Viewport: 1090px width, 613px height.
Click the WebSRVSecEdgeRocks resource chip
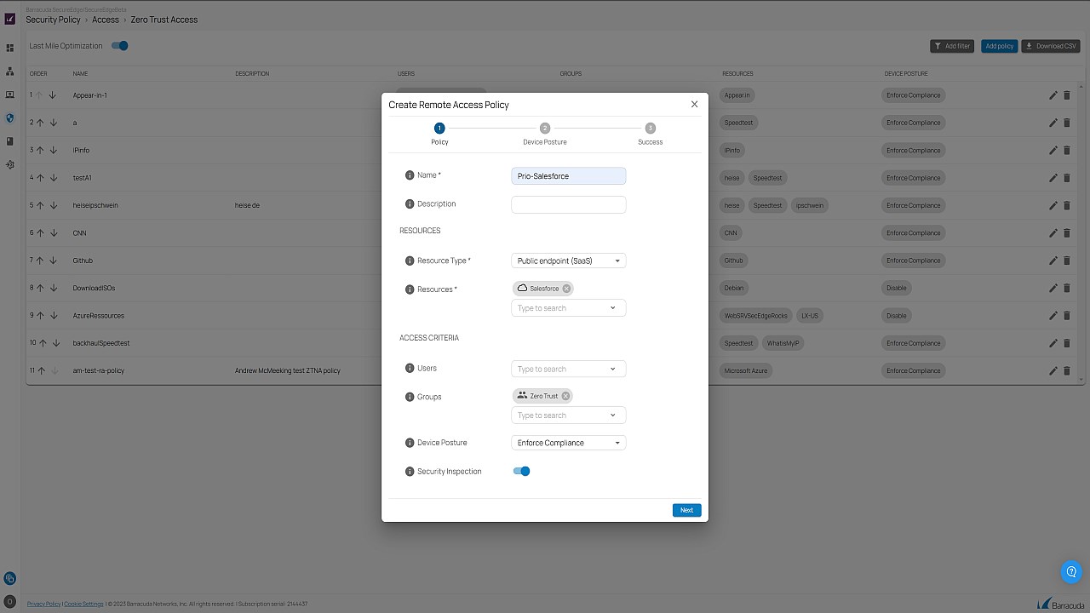(756, 315)
